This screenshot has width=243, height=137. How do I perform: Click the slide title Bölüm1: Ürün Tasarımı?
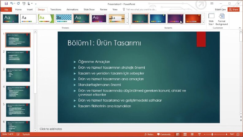click(104, 43)
